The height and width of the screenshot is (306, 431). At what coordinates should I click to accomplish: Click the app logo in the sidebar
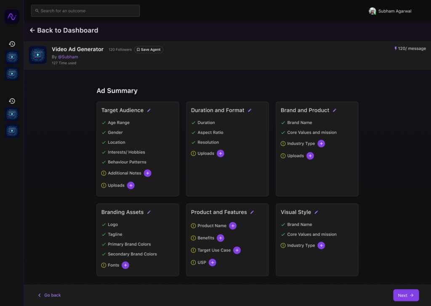point(12,17)
